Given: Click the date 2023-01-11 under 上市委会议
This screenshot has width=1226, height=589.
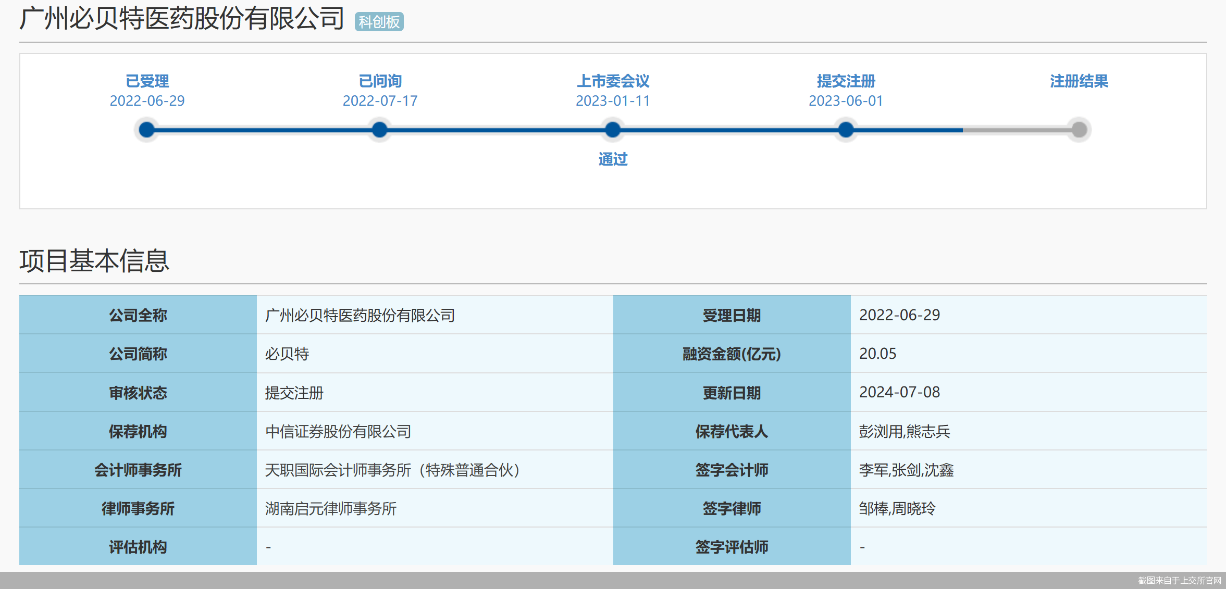Looking at the screenshot, I should [613, 101].
